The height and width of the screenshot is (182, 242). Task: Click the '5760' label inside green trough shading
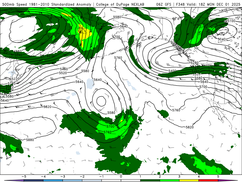click(x=107, y=132)
